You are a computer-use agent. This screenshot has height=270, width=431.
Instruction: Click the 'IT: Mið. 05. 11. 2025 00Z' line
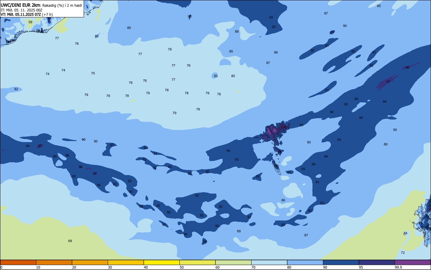coord(21,10)
